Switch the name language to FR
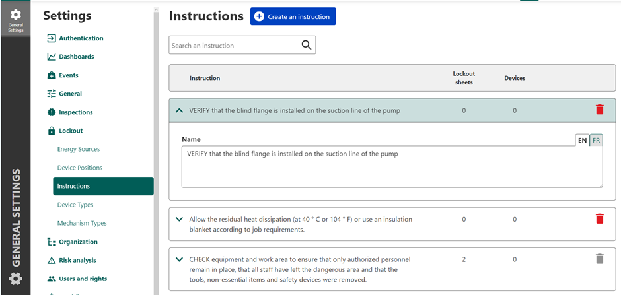 tap(596, 140)
